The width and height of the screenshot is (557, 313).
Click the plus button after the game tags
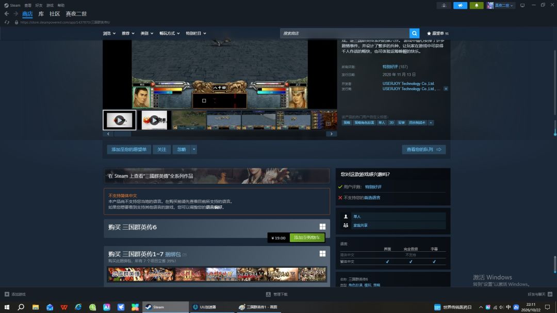point(431,123)
